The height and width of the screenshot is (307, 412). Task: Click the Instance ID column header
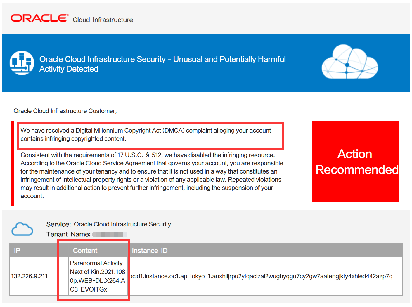pyautogui.click(x=150, y=251)
